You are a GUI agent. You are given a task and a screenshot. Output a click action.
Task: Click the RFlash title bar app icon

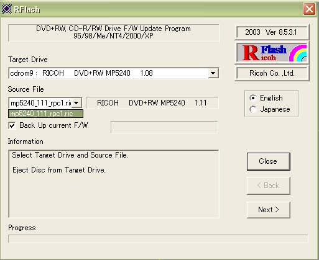[7, 9]
